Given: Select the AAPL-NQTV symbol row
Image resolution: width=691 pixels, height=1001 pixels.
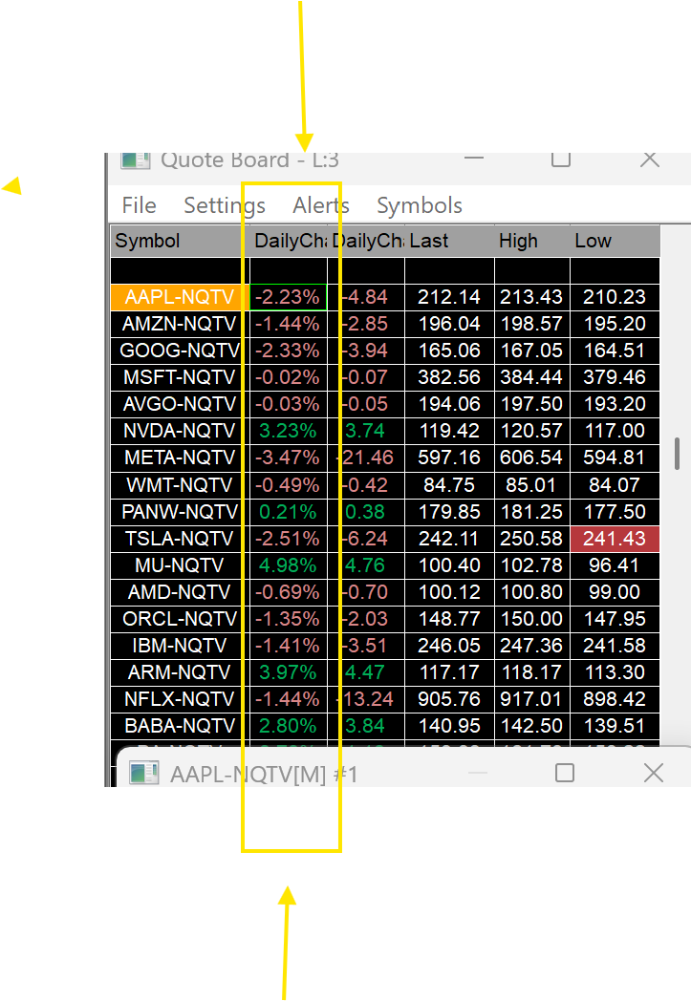Looking at the screenshot, I should coord(180,297).
